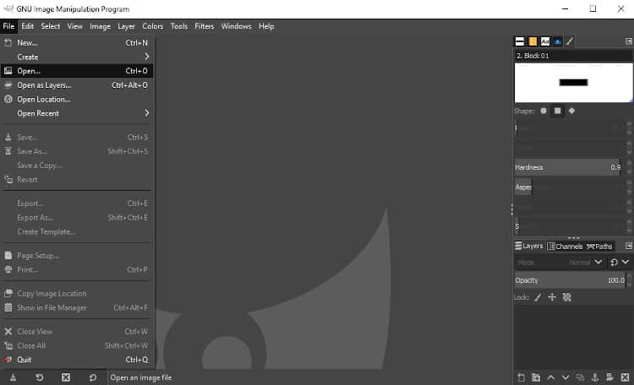Expand the Create submenu
Image resolution: width=634 pixels, height=385 pixels.
click(77, 57)
